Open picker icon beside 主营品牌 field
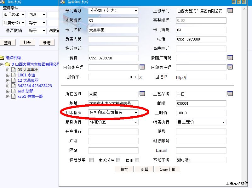Screen dimensions: 252x188 pos(230,94)
